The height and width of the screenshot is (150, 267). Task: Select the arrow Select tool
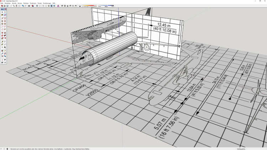(x=2, y=12)
